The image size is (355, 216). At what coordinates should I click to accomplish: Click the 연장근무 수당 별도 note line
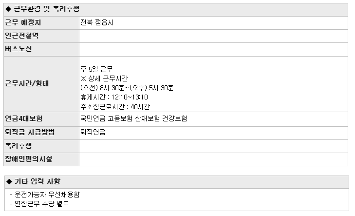(x=39, y=204)
